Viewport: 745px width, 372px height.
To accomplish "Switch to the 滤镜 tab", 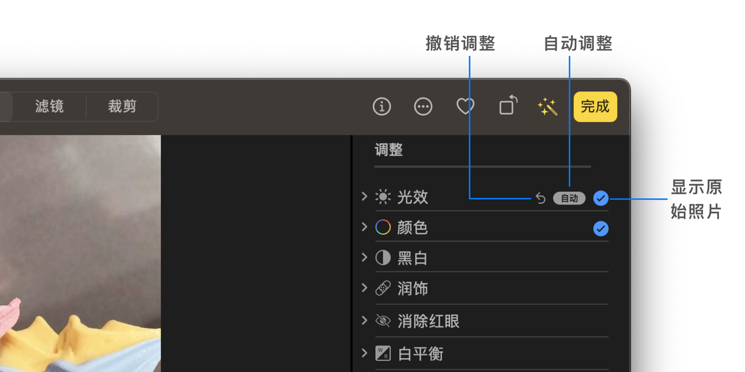I will tap(49, 106).
